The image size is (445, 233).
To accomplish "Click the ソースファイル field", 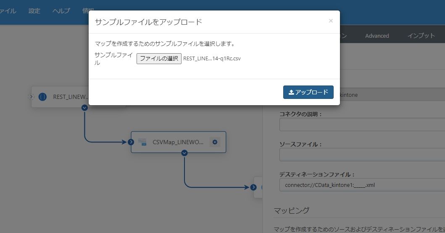I will point(362,155).
